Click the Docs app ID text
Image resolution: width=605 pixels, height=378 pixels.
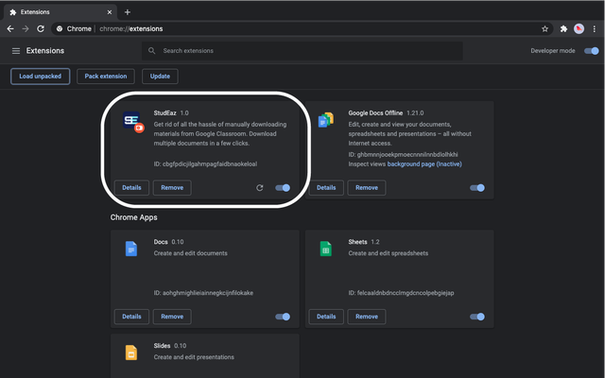click(x=203, y=293)
